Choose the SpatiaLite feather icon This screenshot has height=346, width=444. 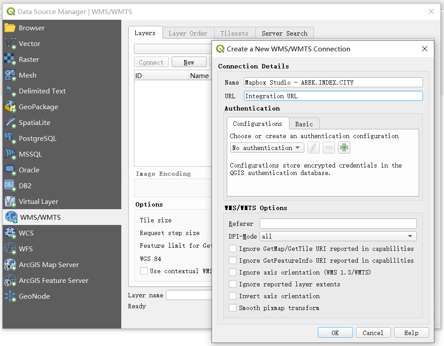10,122
